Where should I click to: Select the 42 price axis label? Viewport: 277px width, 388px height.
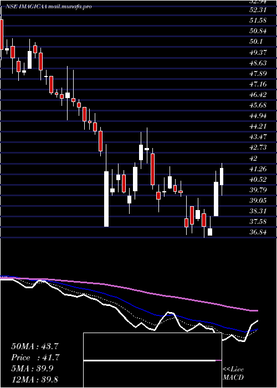click(254, 158)
